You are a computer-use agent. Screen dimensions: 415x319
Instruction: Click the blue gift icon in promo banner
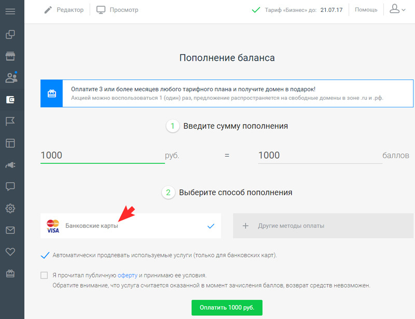51,93
